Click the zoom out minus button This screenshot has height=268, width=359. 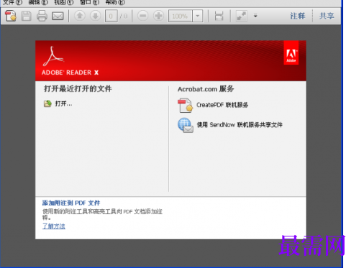click(143, 16)
